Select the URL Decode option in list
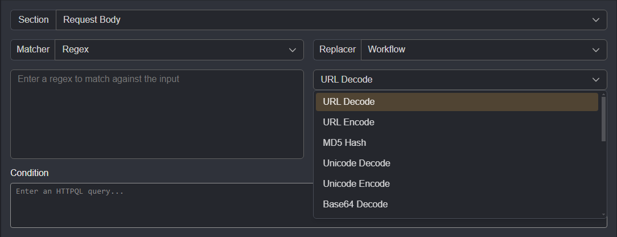This screenshot has width=617, height=237. [x=457, y=102]
